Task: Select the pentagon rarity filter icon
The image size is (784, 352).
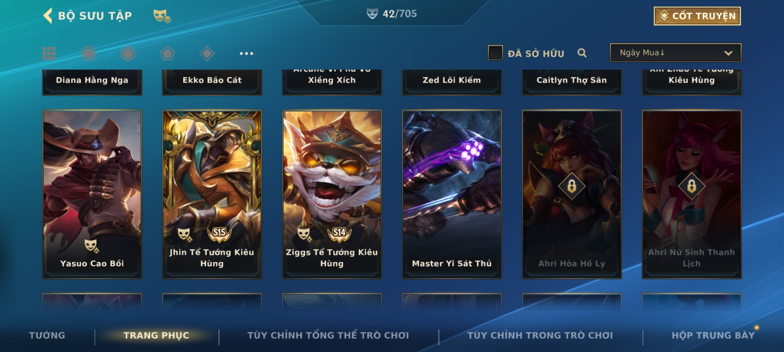Action: point(167,53)
